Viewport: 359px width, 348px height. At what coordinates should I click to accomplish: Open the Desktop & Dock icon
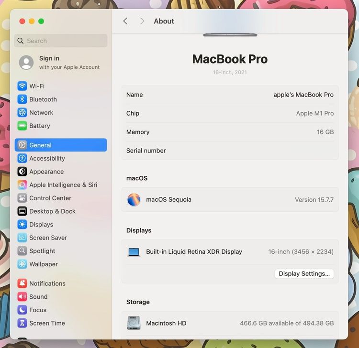tap(22, 211)
